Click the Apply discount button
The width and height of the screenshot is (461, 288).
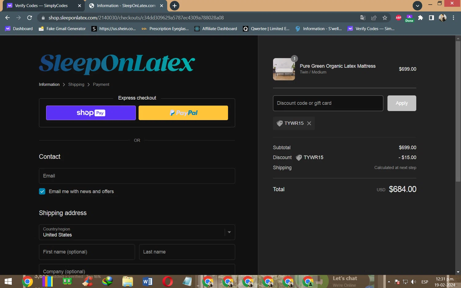pyautogui.click(x=402, y=103)
